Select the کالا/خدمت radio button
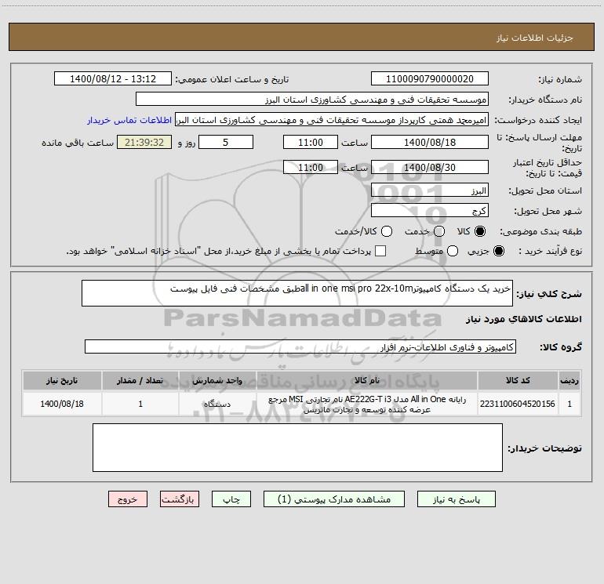Screen dimensions: 604x584 (387, 231)
